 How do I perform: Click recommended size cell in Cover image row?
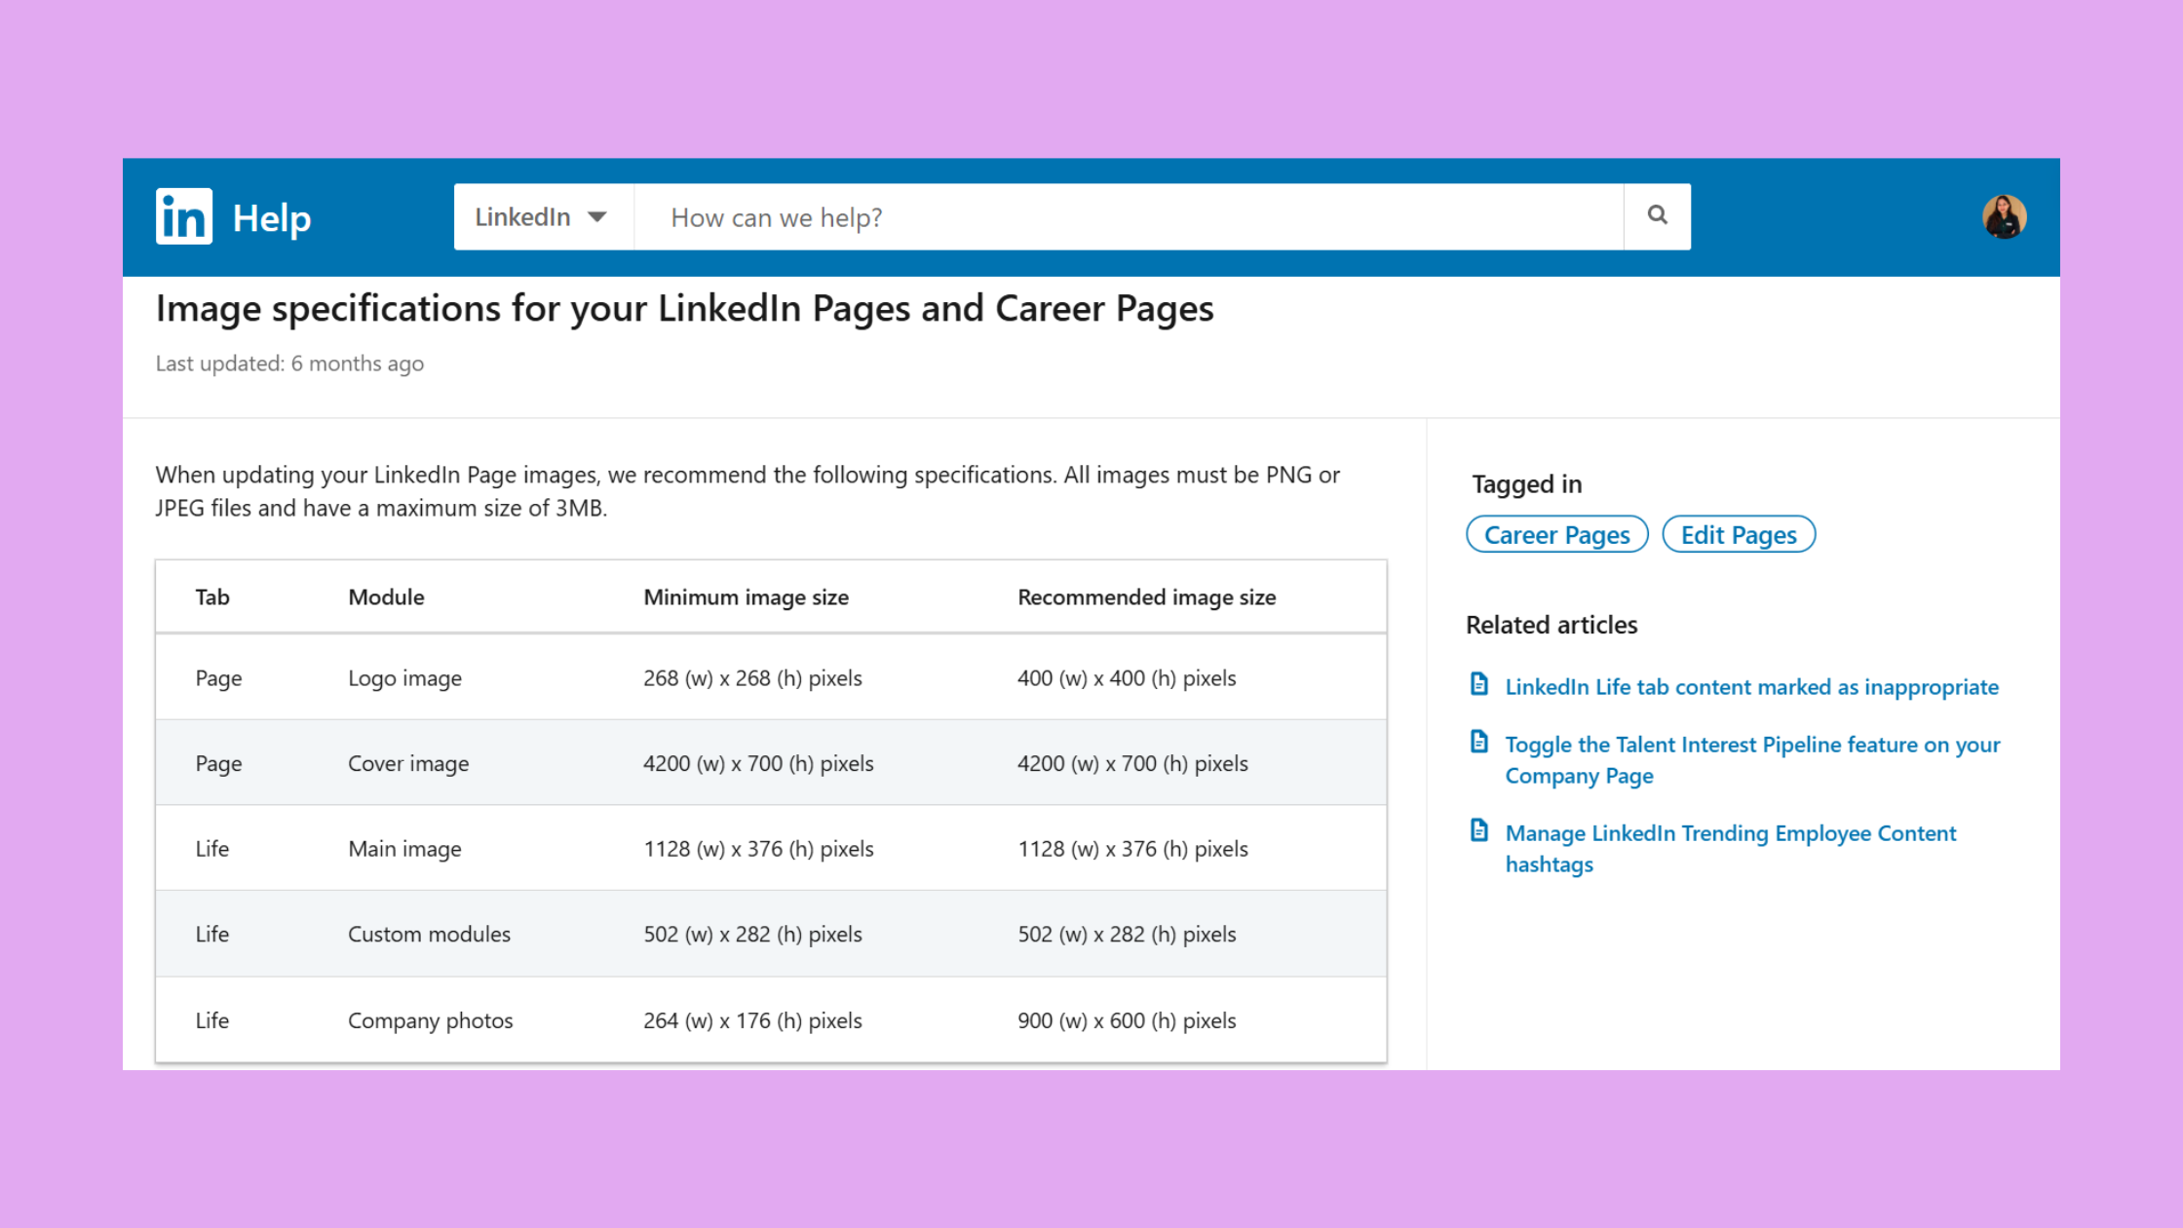(1132, 764)
